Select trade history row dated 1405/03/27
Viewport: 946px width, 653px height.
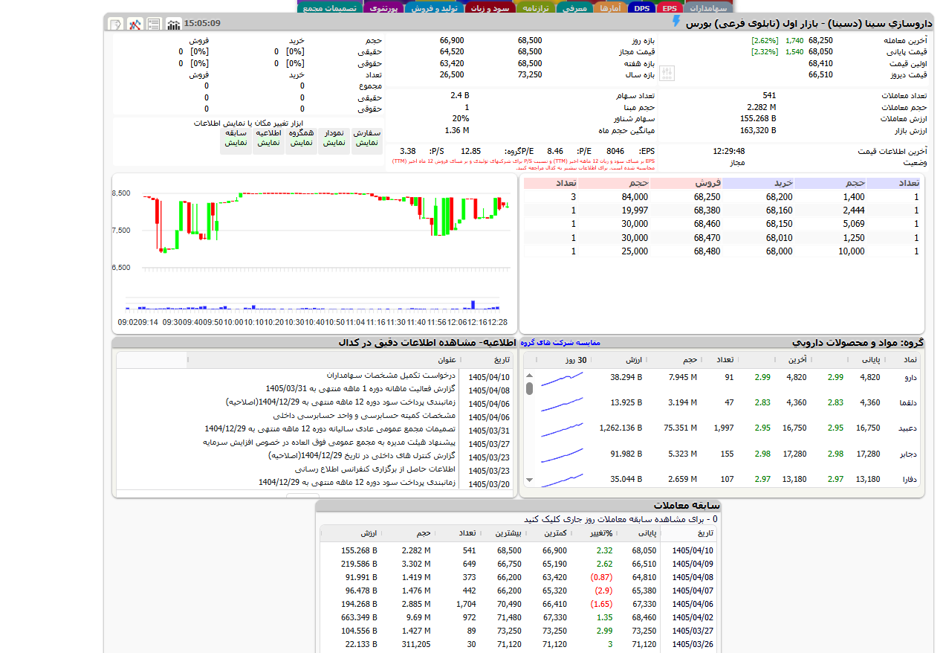(519, 631)
